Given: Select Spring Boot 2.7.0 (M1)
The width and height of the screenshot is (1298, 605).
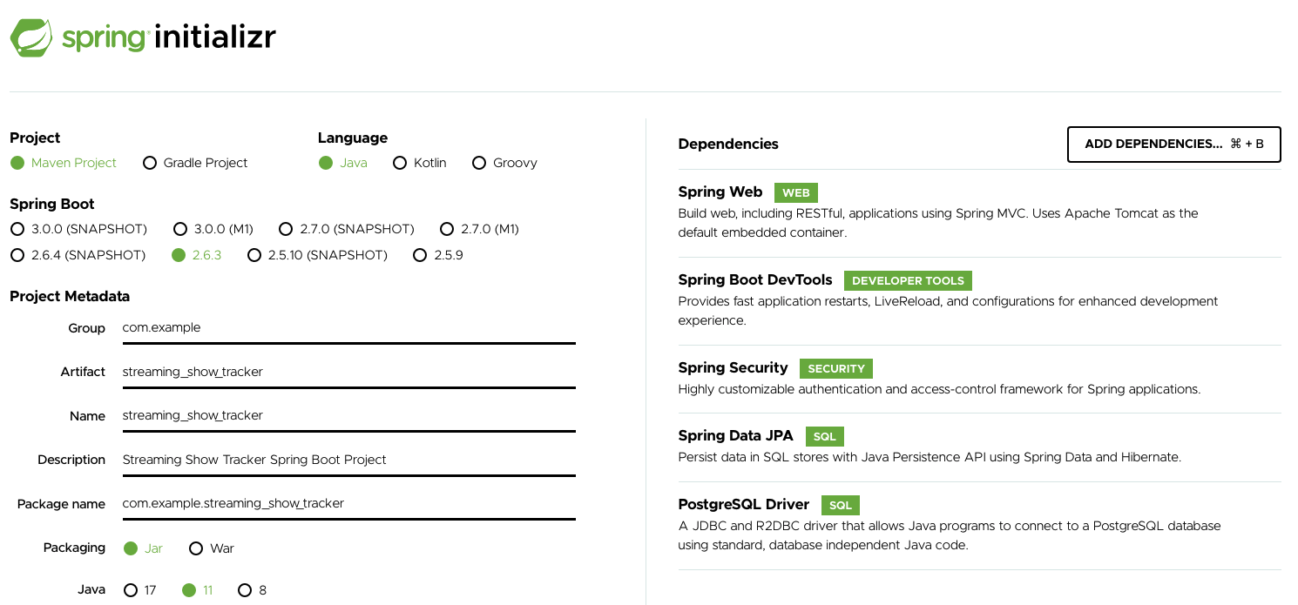Looking at the screenshot, I should coord(479,229).
